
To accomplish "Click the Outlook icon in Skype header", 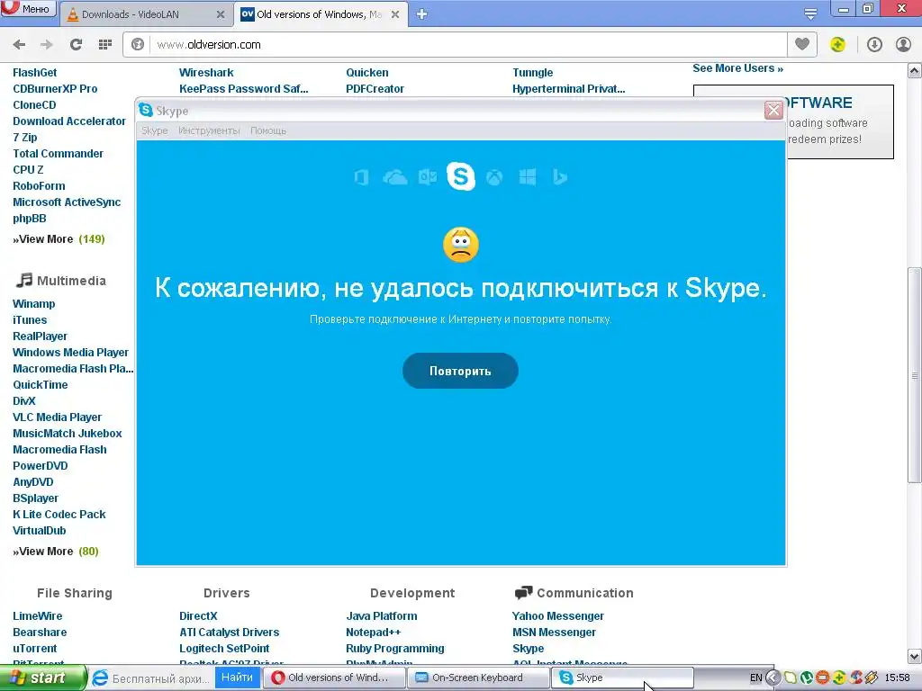I will coord(428,177).
